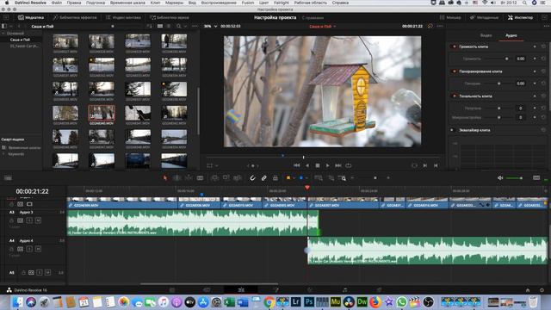
Task: Open the Файл menu
Action: click(x=57, y=3)
